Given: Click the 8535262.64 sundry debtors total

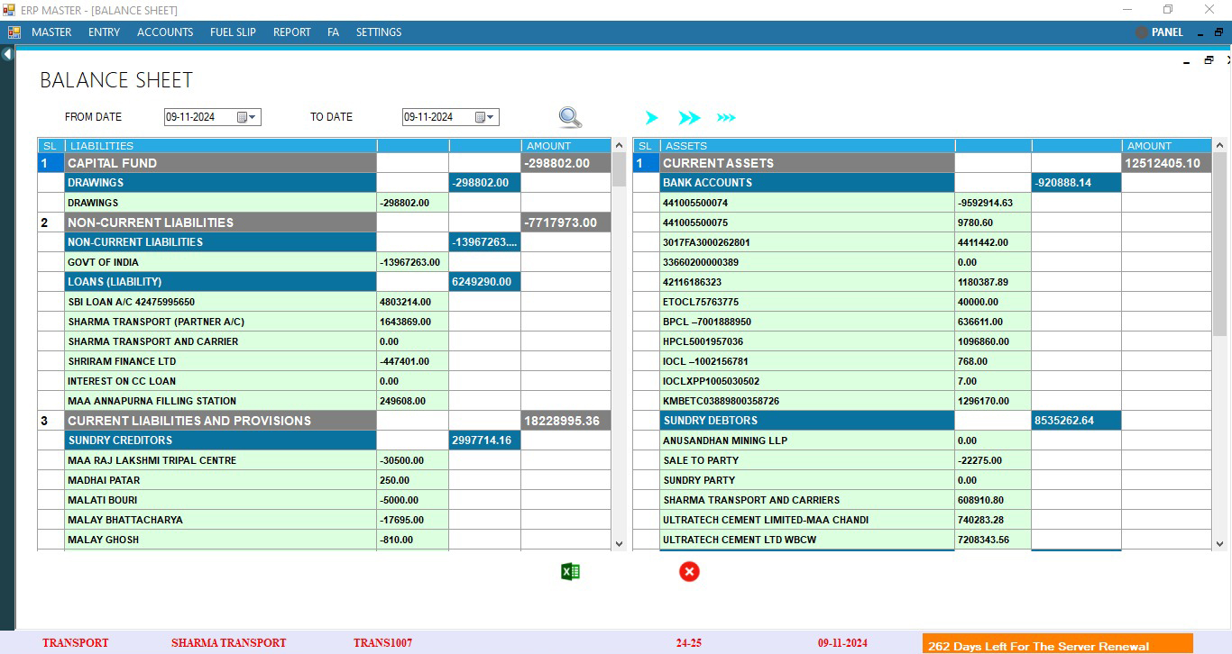Looking at the screenshot, I should [1076, 421].
